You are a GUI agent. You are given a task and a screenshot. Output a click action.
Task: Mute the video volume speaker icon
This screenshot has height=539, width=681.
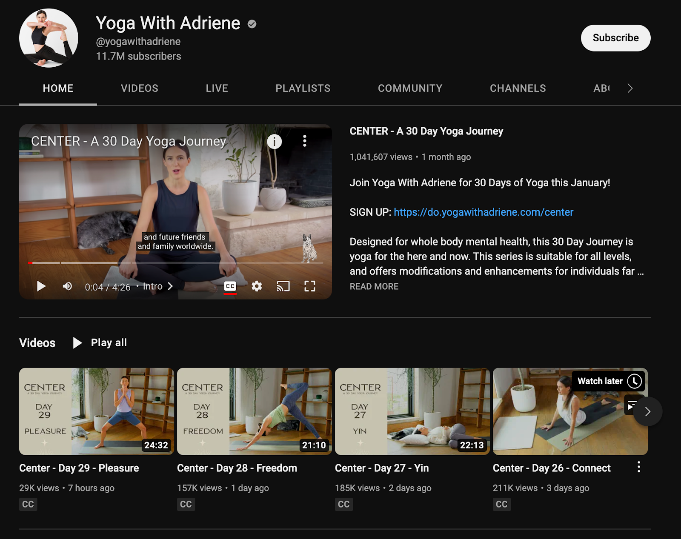(67, 286)
